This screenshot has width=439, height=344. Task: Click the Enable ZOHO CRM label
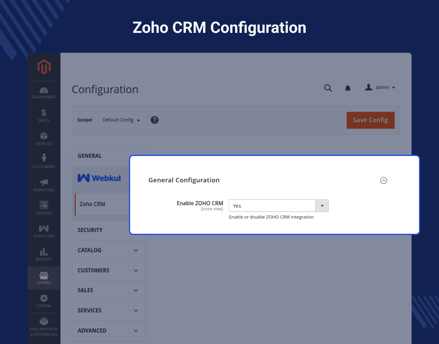coord(200,203)
